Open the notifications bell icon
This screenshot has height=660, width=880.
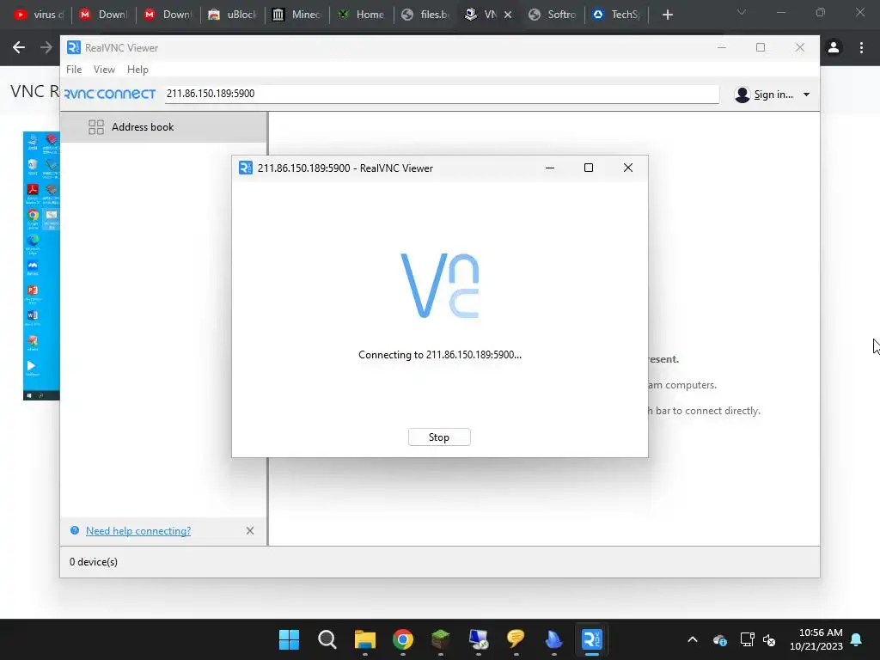857,639
